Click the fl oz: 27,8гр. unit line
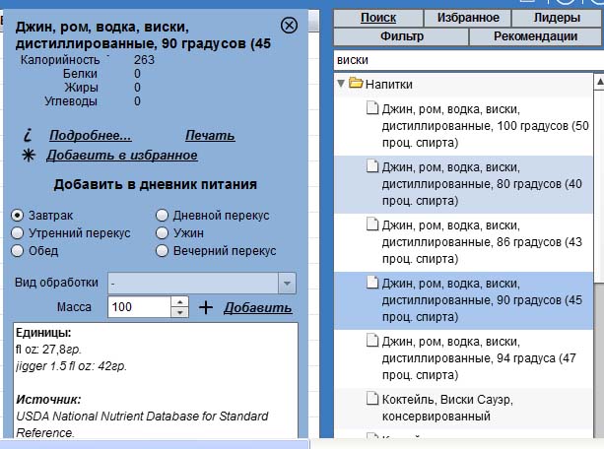604x449 pixels. [x=48, y=350]
